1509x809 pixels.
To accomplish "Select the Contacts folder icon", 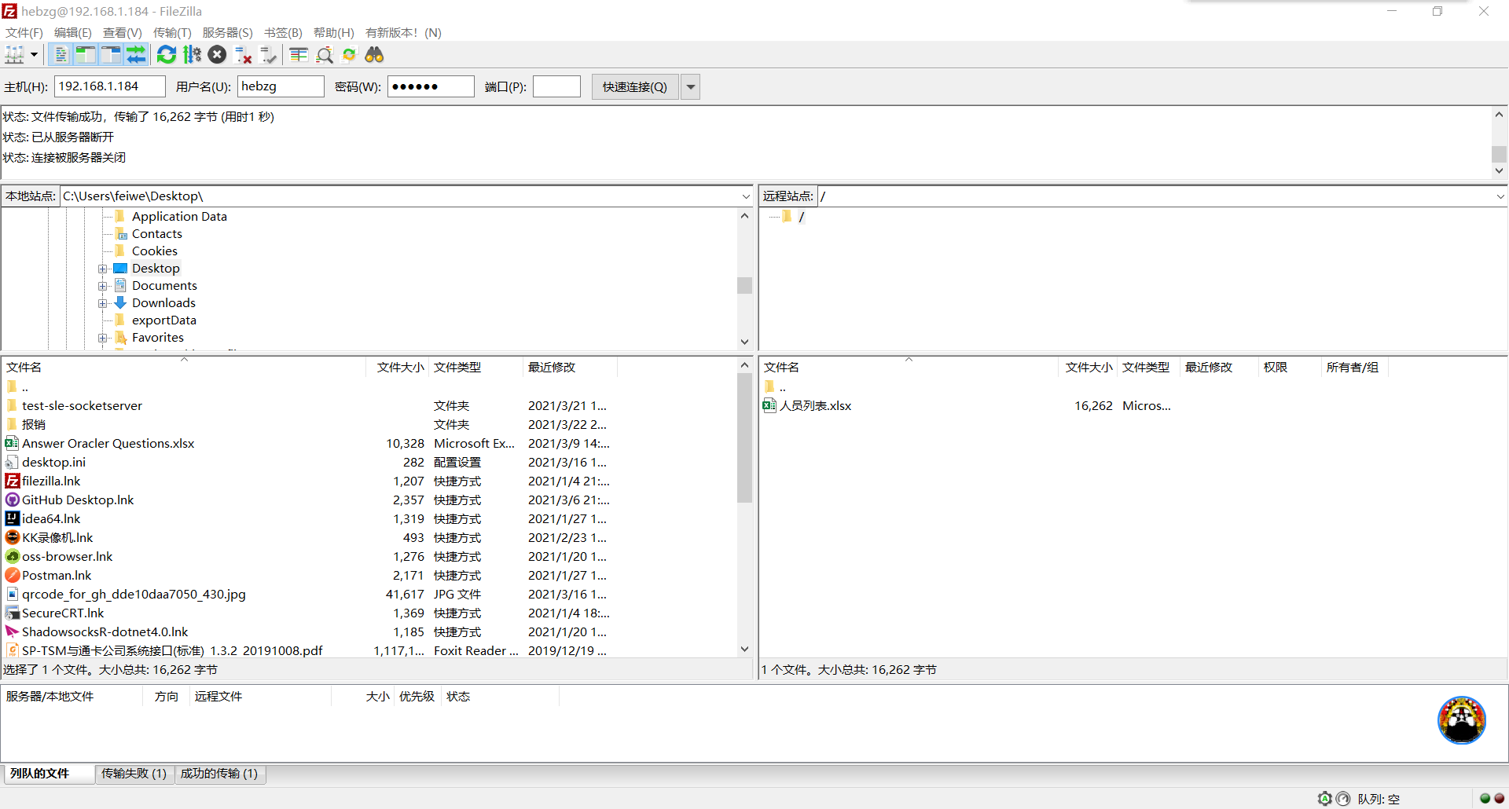I will point(120,233).
